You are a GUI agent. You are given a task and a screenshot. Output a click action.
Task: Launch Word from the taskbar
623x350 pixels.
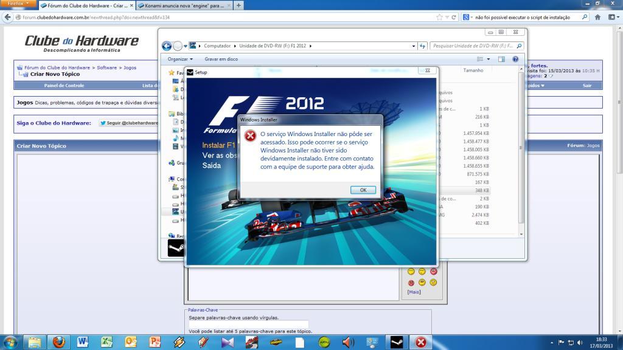83,342
